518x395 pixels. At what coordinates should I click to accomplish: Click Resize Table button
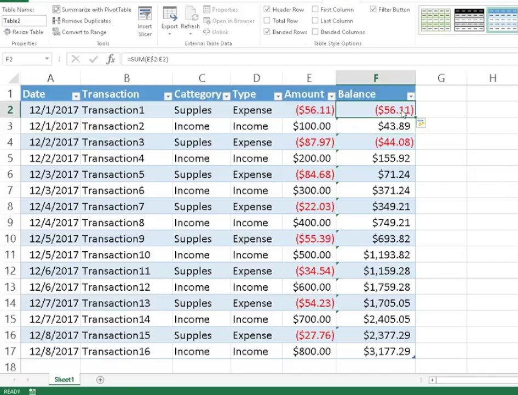coord(24,32)
